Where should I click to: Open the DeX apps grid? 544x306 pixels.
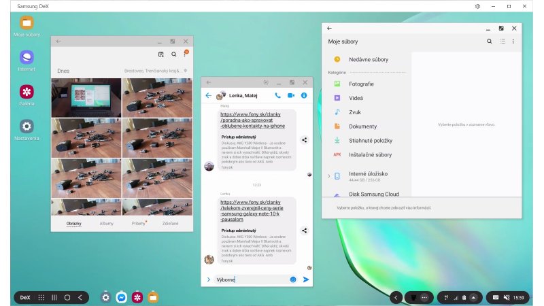pyautogui.click(x=41, y=297)
